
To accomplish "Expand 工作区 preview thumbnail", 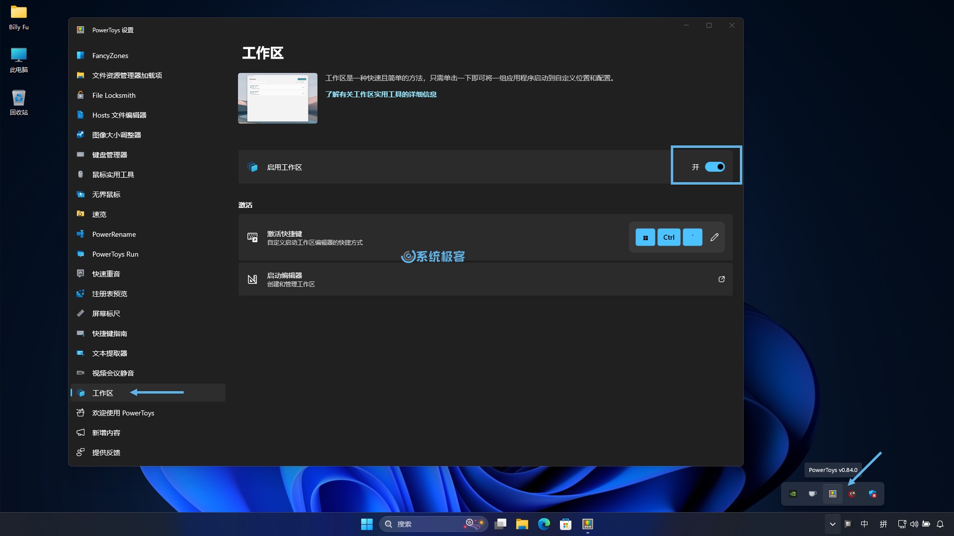I will 278,98.
